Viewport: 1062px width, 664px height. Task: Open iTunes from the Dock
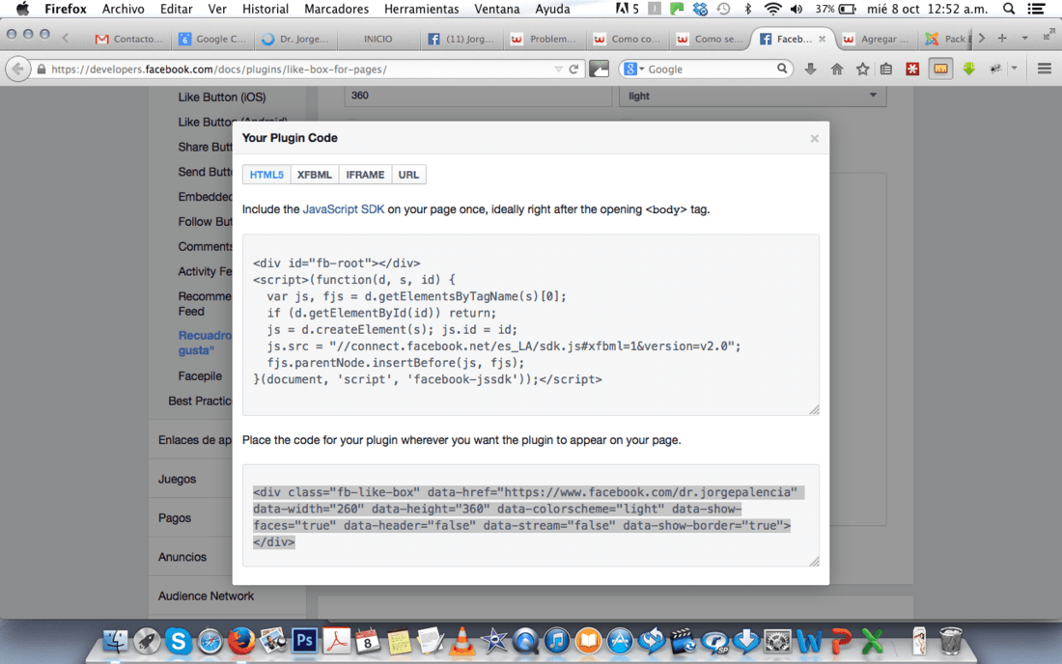[x=557, y=640]
